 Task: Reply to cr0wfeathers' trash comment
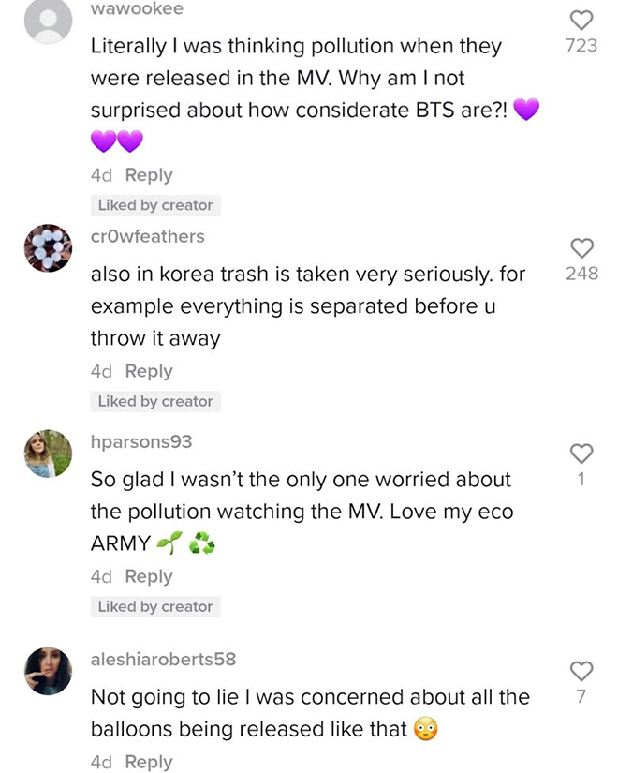click(149, 371)
